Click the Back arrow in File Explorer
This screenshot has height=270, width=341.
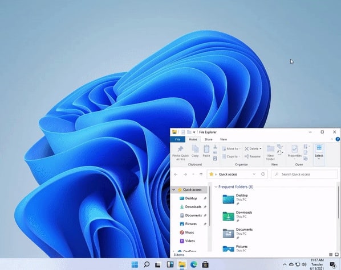point(176,175)
